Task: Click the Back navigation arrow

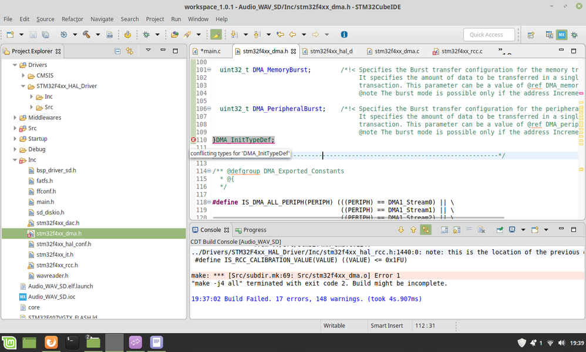Action: [292, 35]
